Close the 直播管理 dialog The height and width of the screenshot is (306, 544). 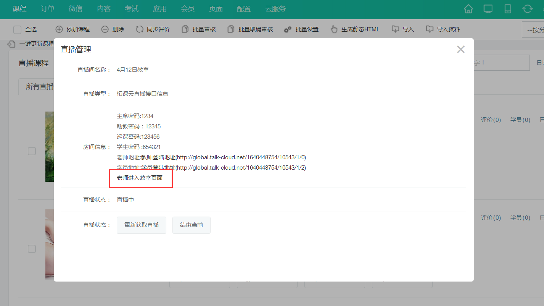pyautogui.click(x=461, y=49)
